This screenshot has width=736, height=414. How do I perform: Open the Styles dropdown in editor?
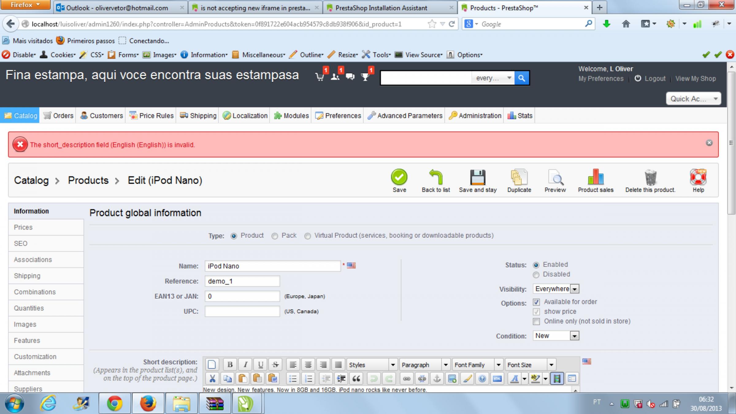[372, 365]
